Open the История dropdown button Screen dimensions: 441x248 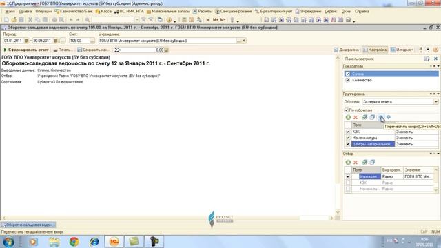pyautogui.click(x=402, y=50)
